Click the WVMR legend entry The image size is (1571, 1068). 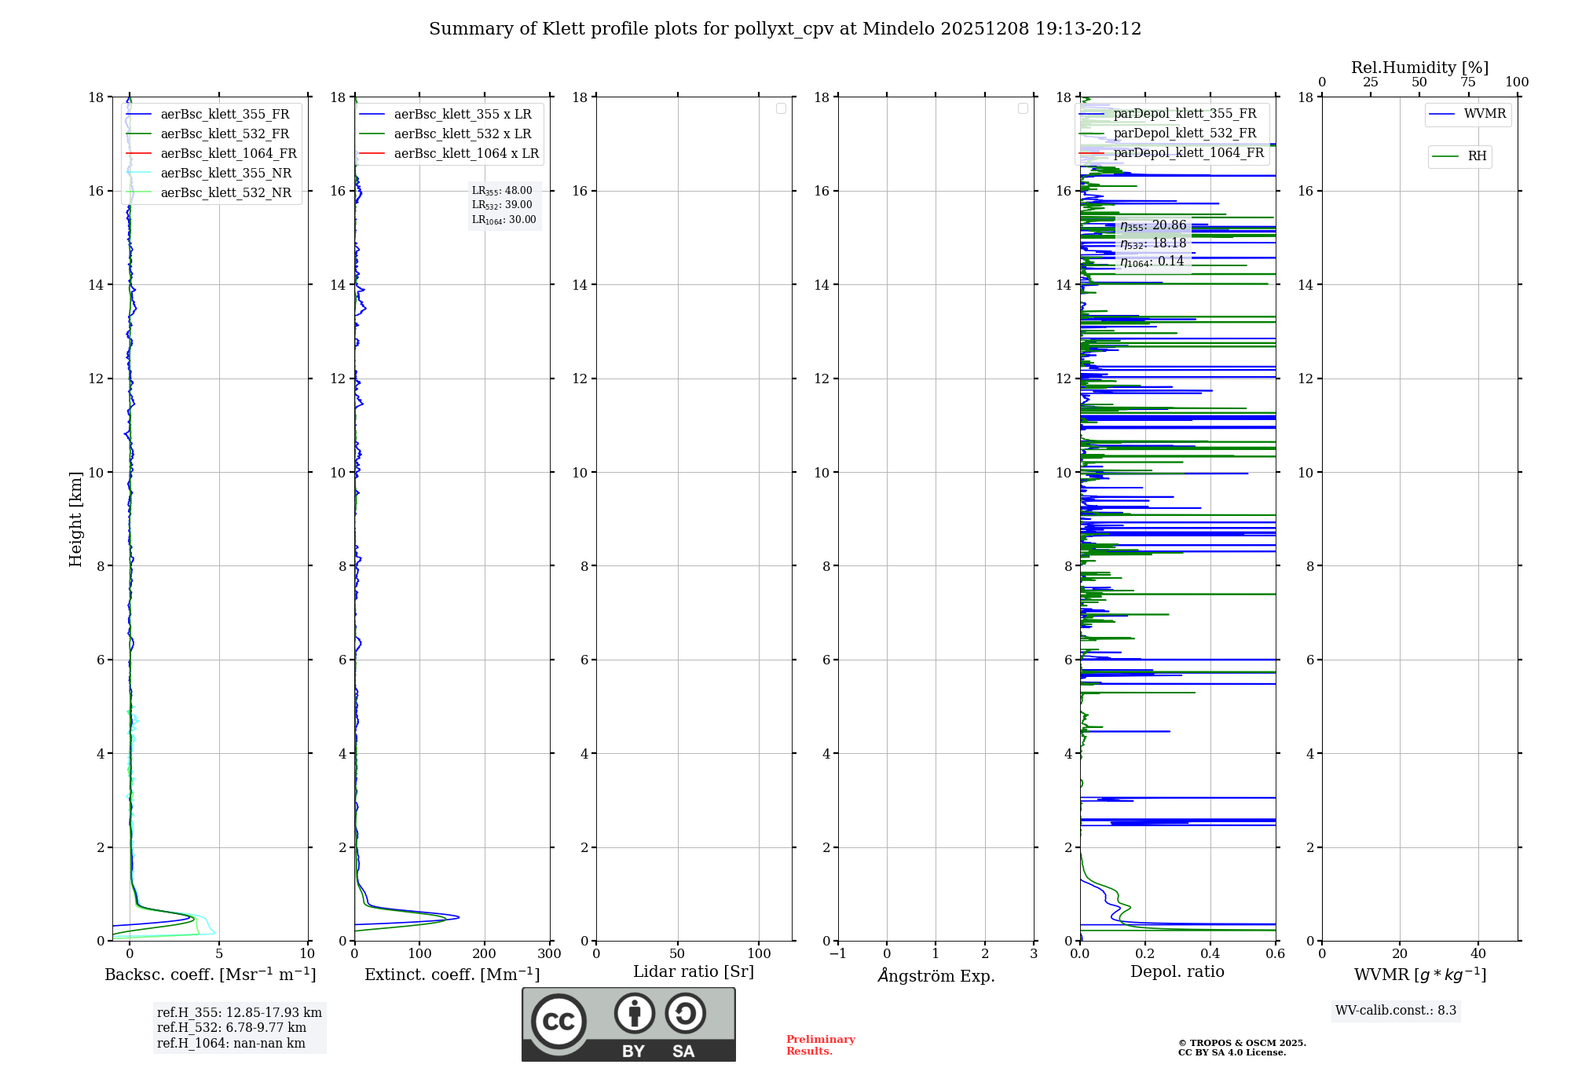[x=1485, y=114]
